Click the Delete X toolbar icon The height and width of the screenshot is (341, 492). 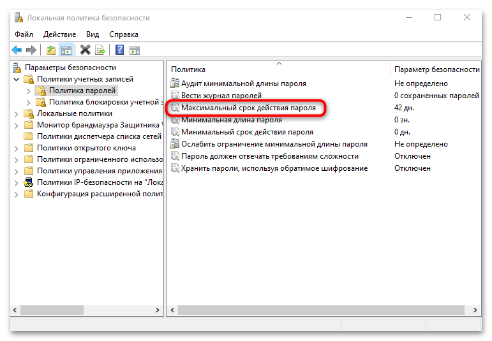click(x=85, y=50)
